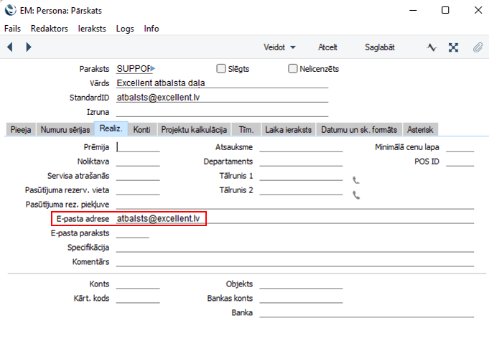Click the phone icon beside Tālrunis 2

tap(355, 195)
